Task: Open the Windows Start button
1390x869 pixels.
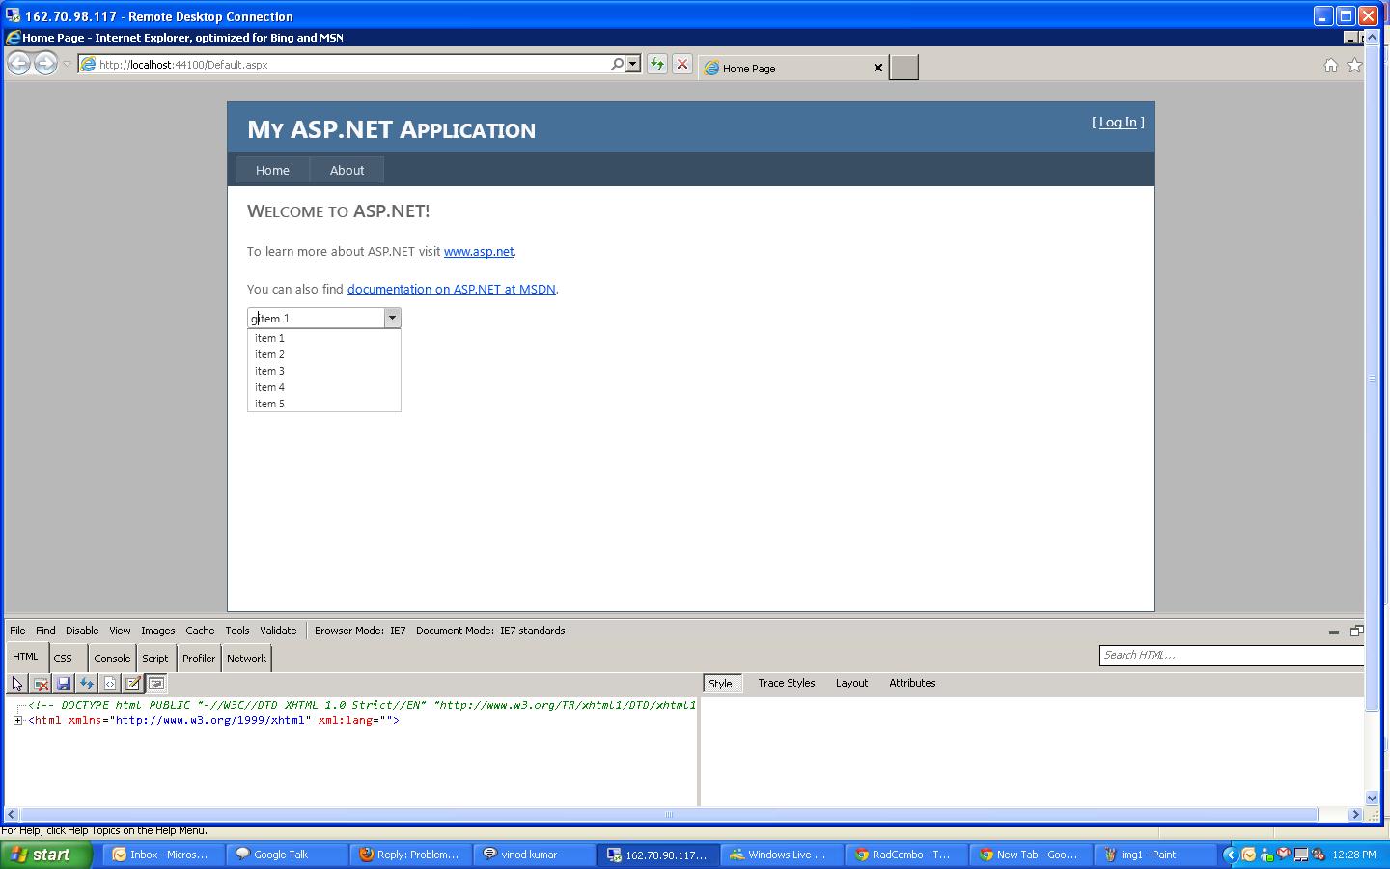Action: click(46, 855)
